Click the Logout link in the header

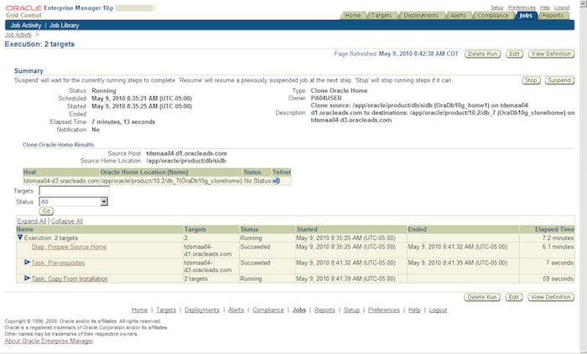562,8
